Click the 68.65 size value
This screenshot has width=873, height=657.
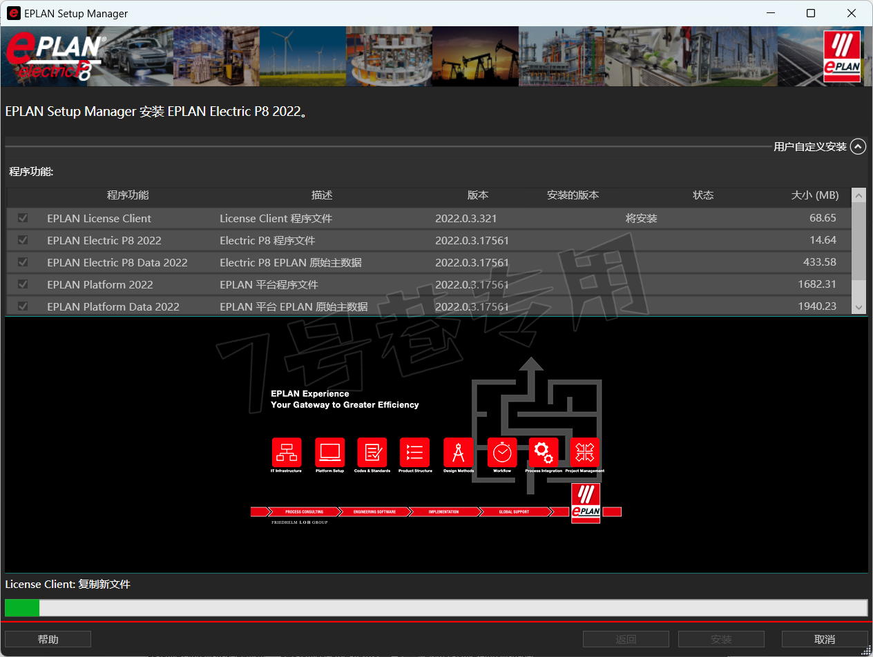coord(823,218)
